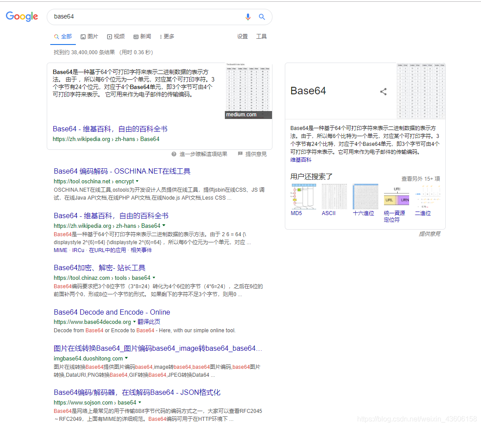Click 翻译此页 translate link
This screenshot has height=427, width=481.
click(149, 322)
